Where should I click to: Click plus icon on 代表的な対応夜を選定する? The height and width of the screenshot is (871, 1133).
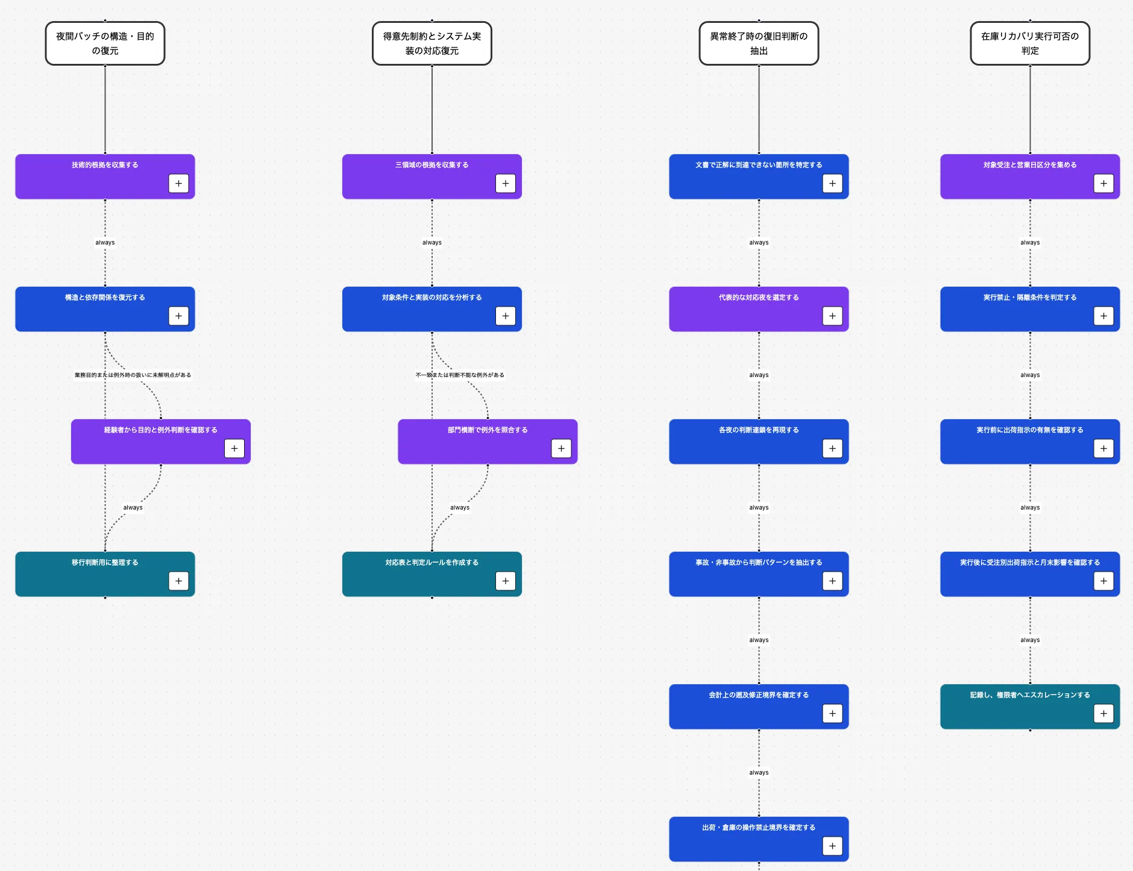click(x=832, y=316)
